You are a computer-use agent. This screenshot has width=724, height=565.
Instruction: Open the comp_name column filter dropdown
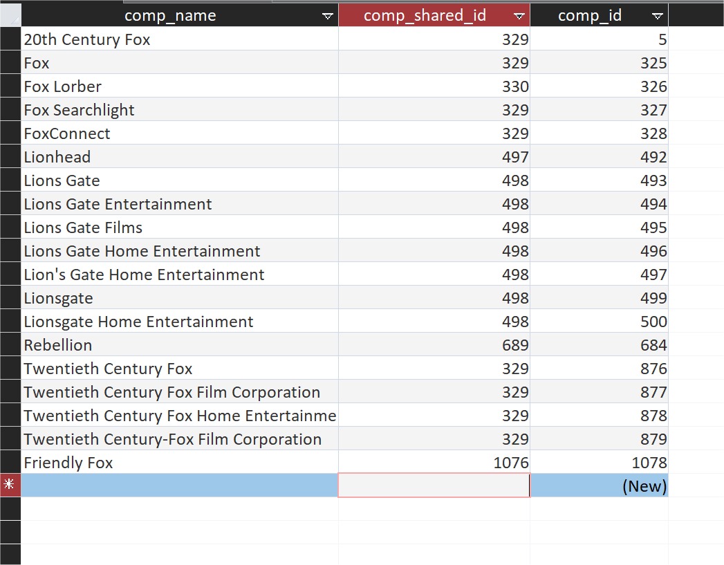(327, 16)
